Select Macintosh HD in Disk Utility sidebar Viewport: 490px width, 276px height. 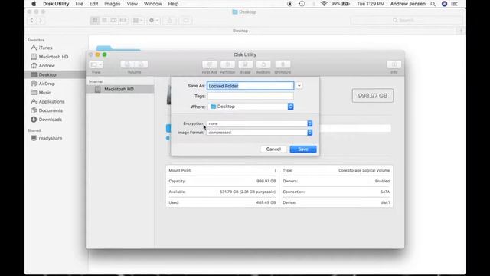point(120,89)
